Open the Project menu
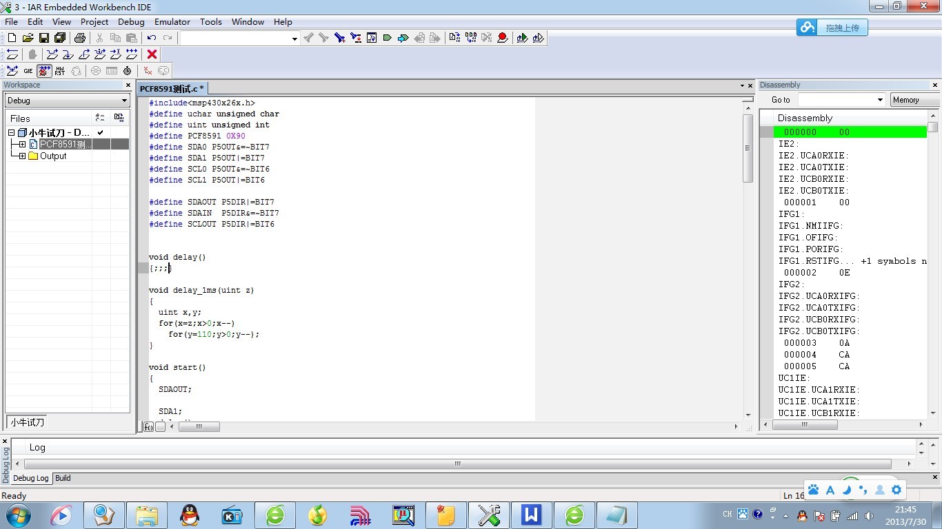This screenshot has width=942, height=529. 94,21
